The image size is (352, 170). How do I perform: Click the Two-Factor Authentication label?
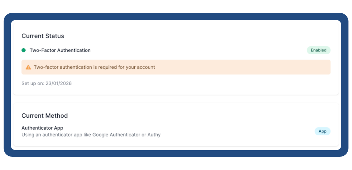(x=60, y=50)
